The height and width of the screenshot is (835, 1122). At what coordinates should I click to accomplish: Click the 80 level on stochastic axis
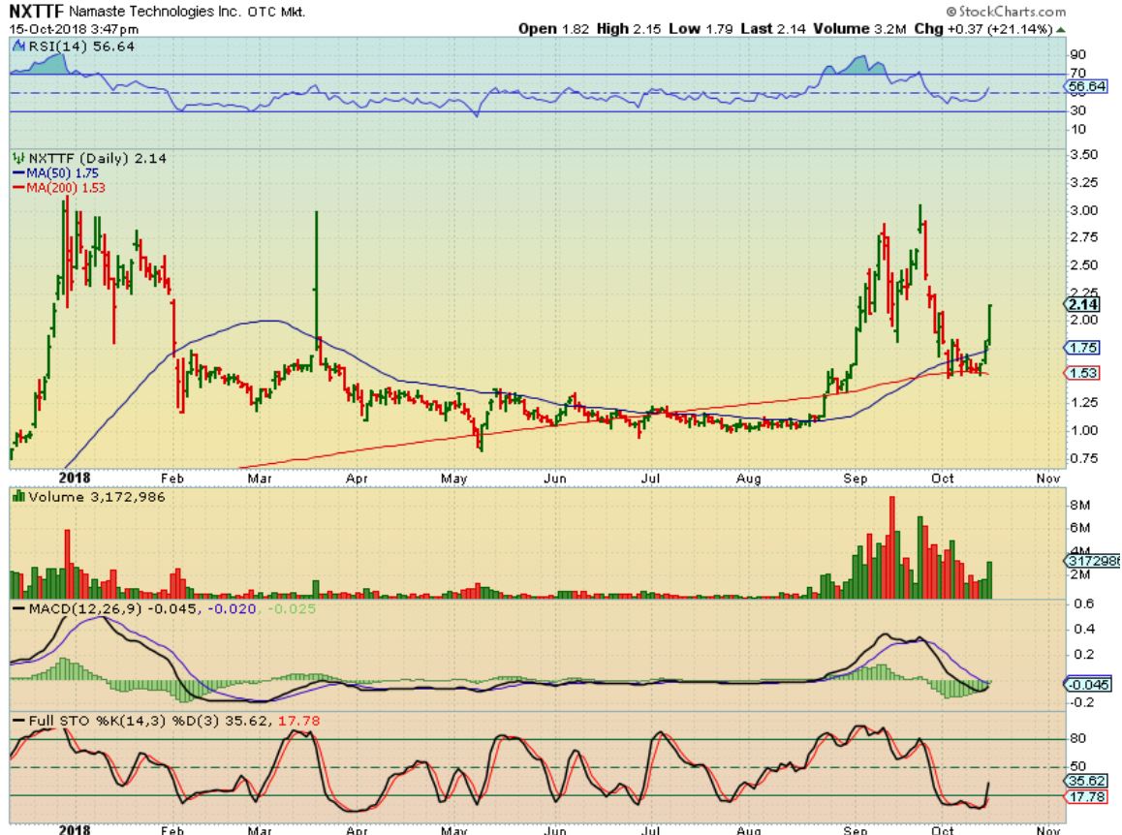[x=1077, y=738]
